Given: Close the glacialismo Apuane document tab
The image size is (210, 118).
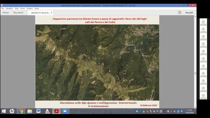Looking at the screenshot, I should click(52, 12).
